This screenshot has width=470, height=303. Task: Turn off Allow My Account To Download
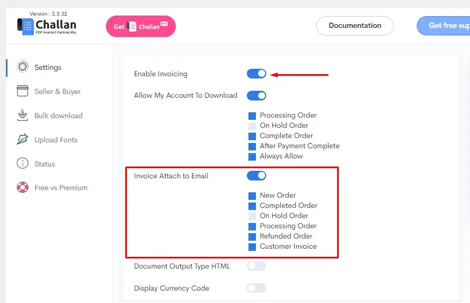[257, 96]
